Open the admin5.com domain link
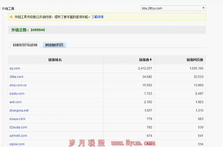This screenshot has width=223, height=147. click(x=18, y=136)
